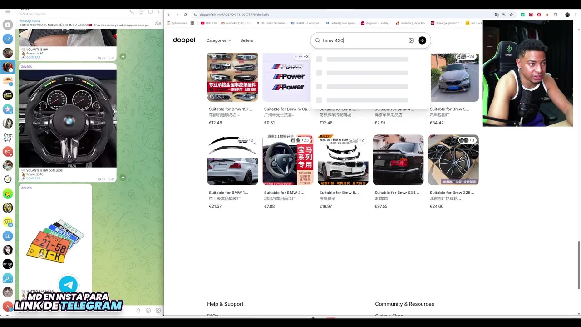581x327 pixels.
Task: Bookmark this page with the star
Action: click(x=511, y=15)
